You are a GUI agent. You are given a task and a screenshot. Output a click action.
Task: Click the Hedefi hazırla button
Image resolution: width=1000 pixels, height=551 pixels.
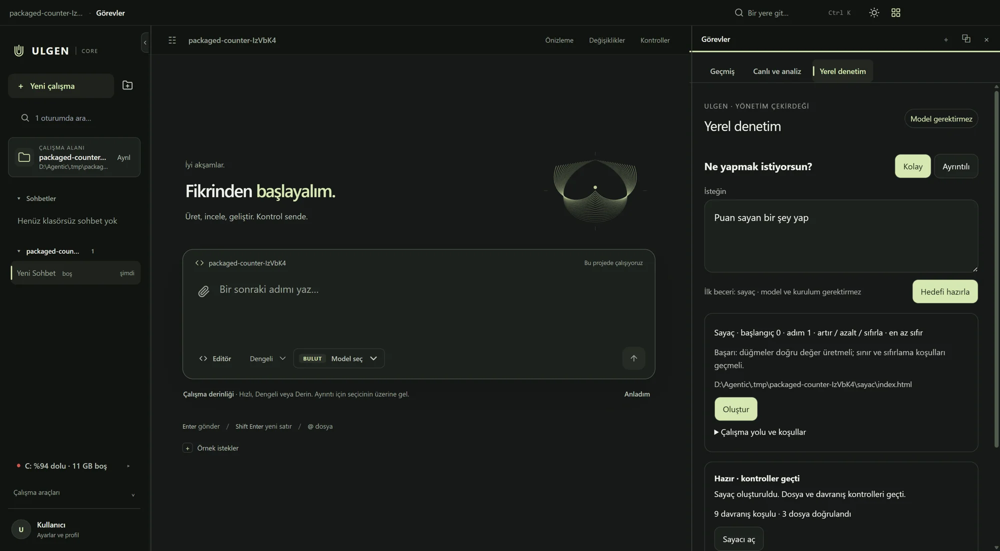tap(944, 292)
